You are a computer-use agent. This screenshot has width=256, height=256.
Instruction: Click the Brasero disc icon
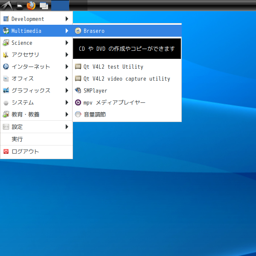click(x=78, y=31)
